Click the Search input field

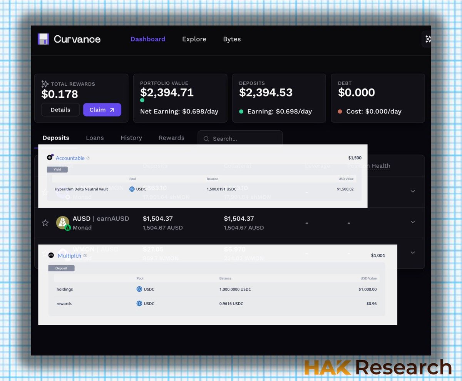coord(240,138)
